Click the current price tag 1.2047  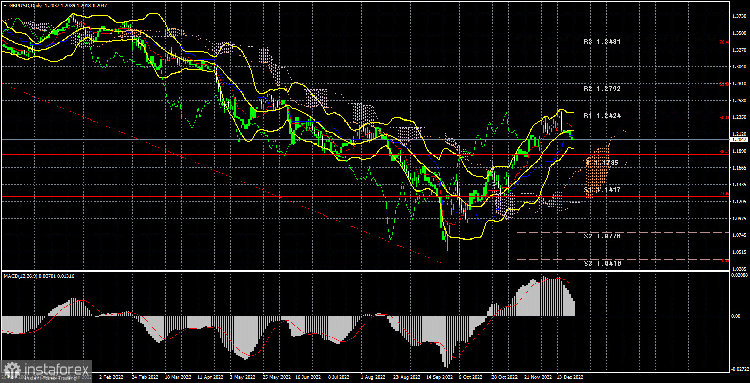(739, 139)
